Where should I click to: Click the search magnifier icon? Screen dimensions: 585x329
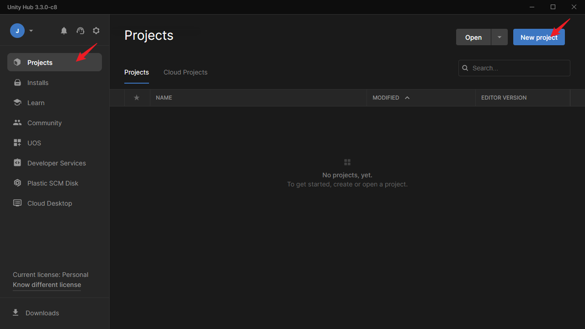(465, 68)
